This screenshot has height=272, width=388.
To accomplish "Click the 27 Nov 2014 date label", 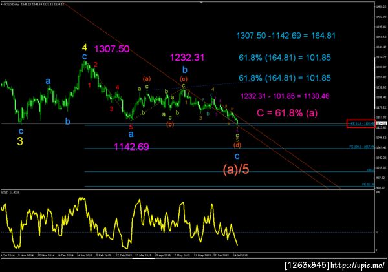I will tap(46, 255).
